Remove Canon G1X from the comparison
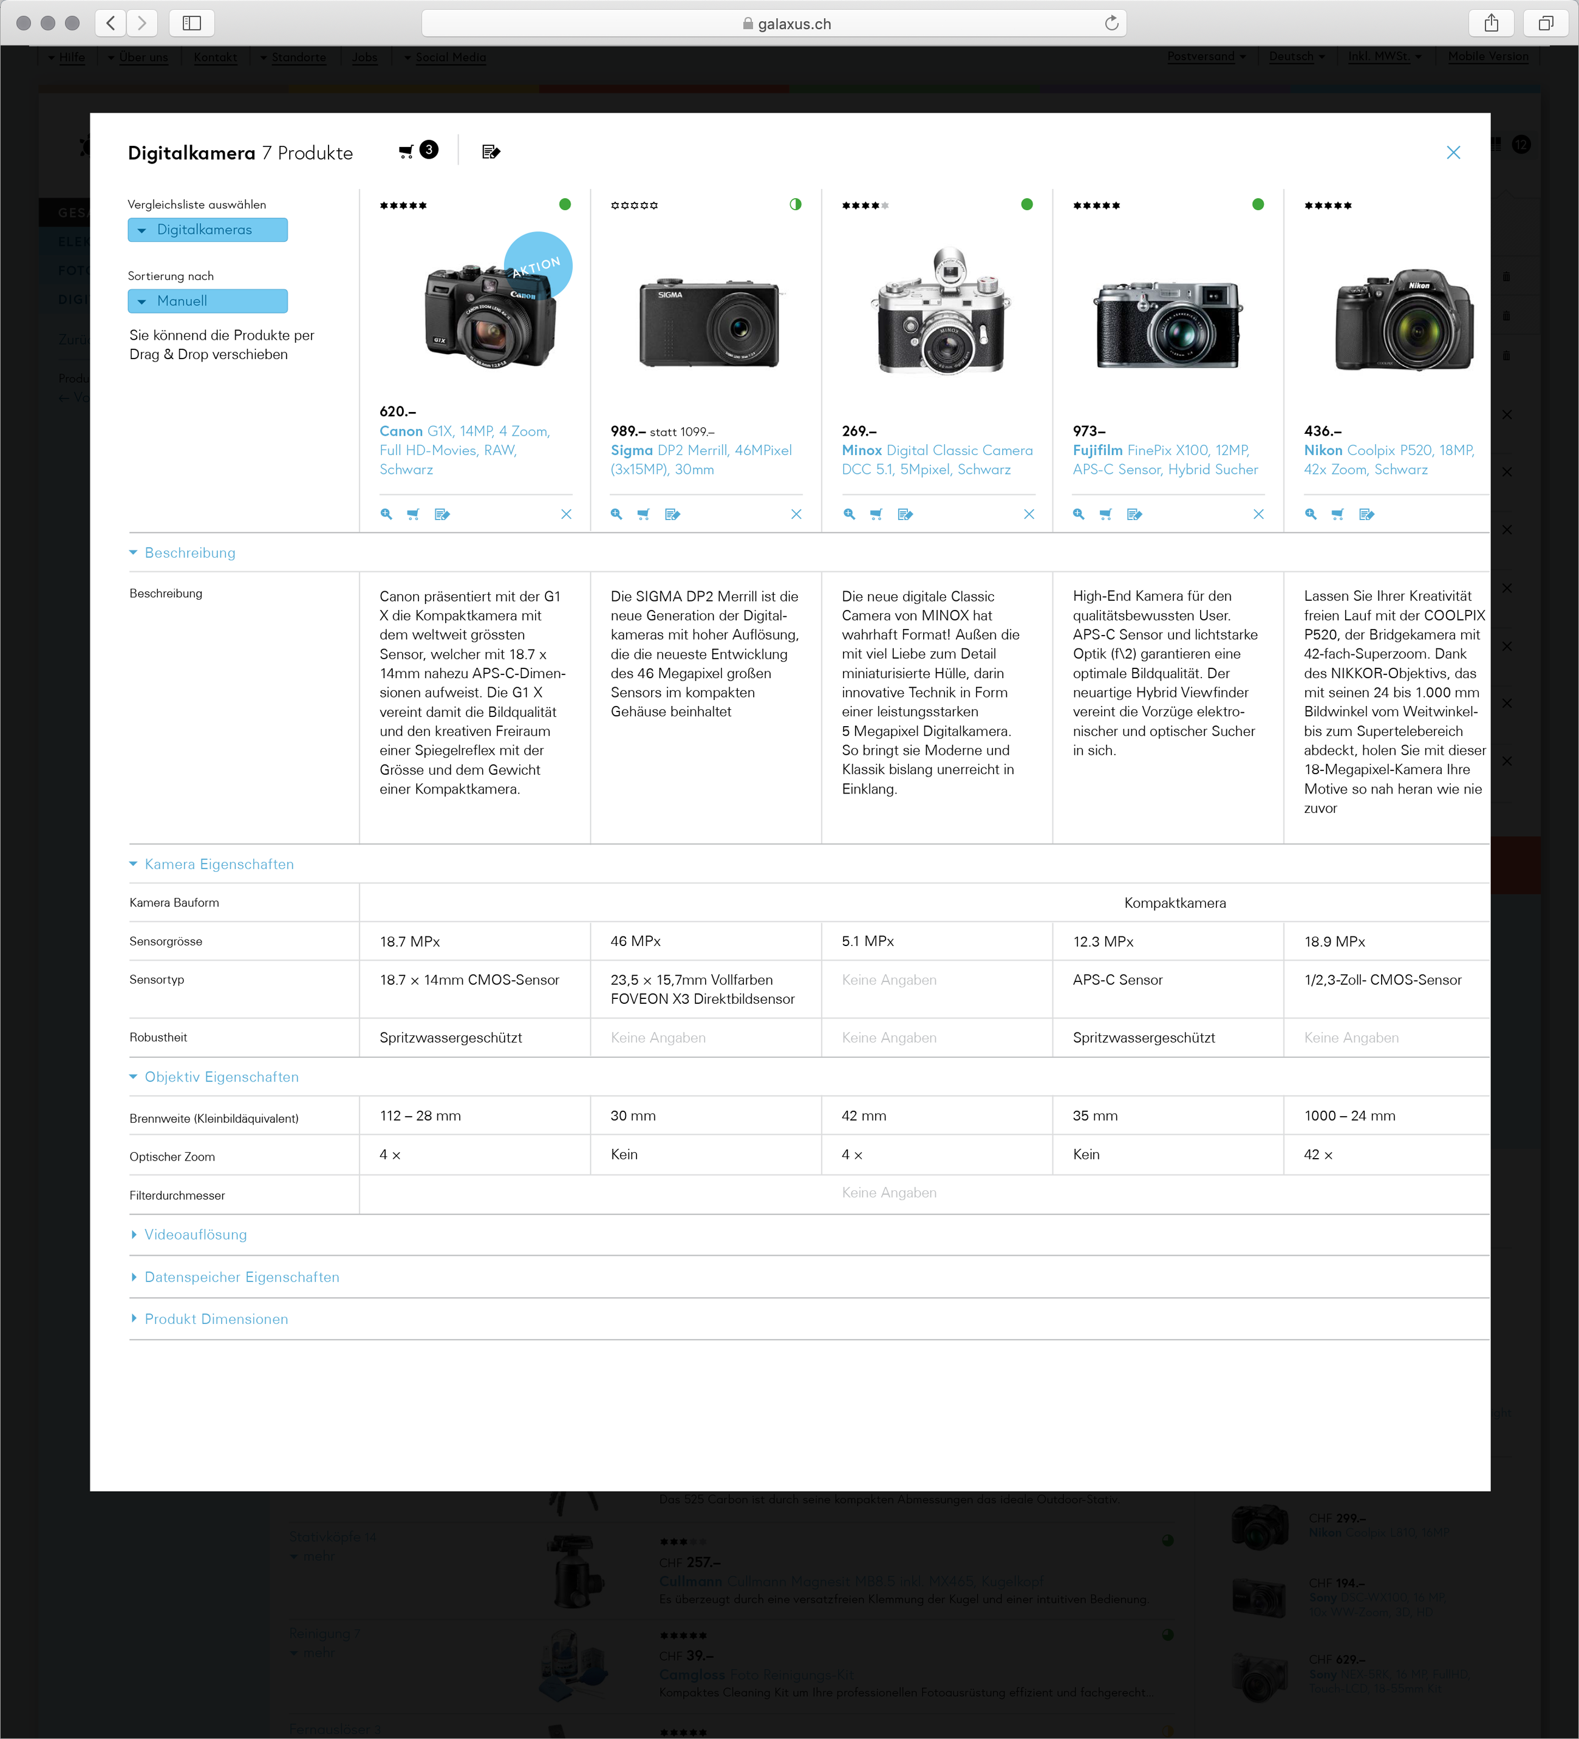 [x=567, y=514]
